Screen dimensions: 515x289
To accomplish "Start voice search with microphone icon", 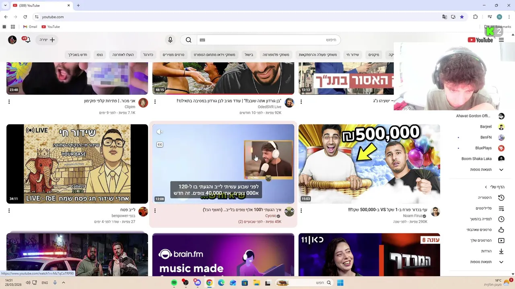I will click(170, 40).
